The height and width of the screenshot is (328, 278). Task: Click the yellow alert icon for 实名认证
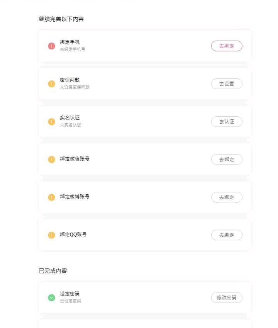point(51,122)
